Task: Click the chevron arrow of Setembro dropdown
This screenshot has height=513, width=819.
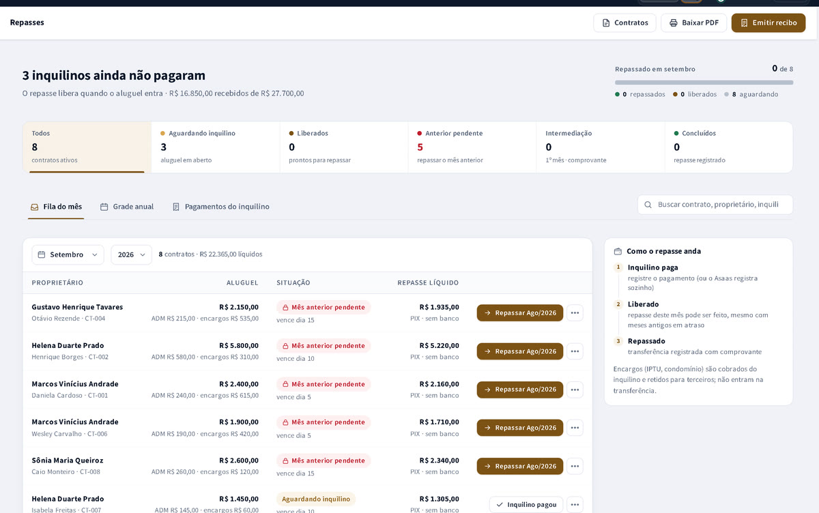Action: click(x=94, y=254)
